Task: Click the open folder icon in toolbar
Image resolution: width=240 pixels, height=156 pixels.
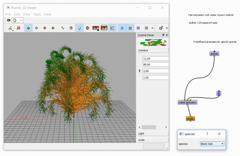Action: 161,28
